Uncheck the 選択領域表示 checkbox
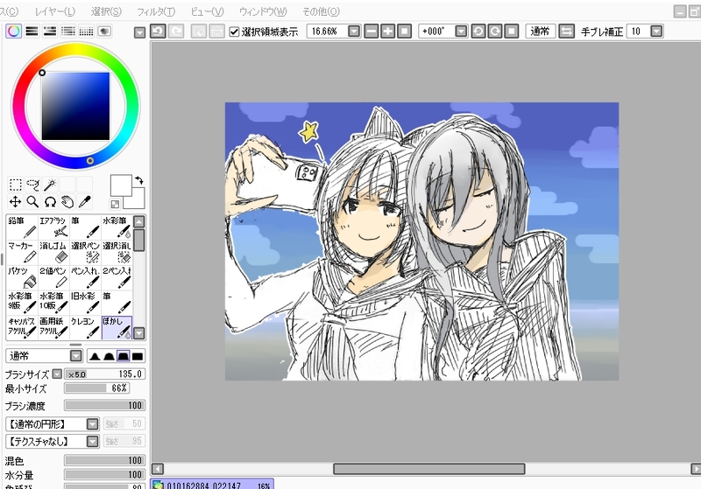The width and height of the screenshot is (701, 489). point(234,31)
